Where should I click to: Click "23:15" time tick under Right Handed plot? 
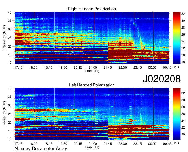click(137, 67)
